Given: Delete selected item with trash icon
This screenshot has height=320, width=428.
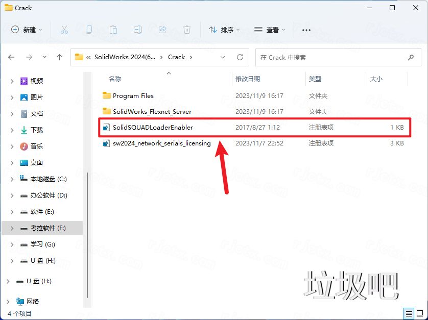Looking at the screenshot, I should (x=187, y=30).
